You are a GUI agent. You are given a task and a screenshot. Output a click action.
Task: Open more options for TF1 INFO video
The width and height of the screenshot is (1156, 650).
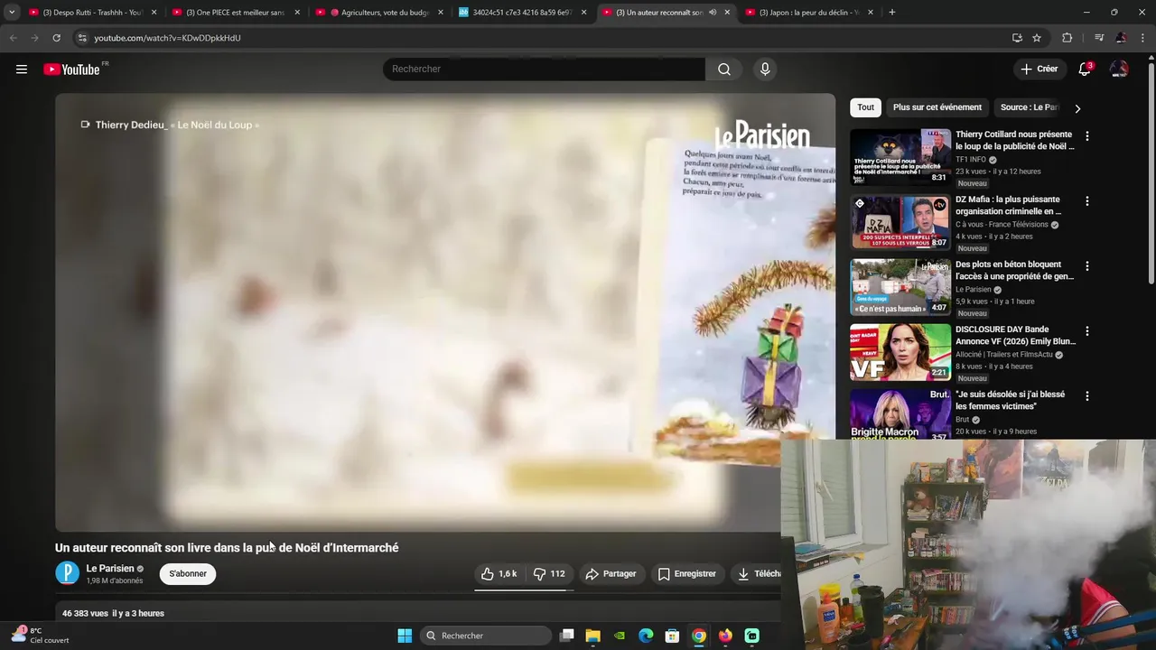1086,136
